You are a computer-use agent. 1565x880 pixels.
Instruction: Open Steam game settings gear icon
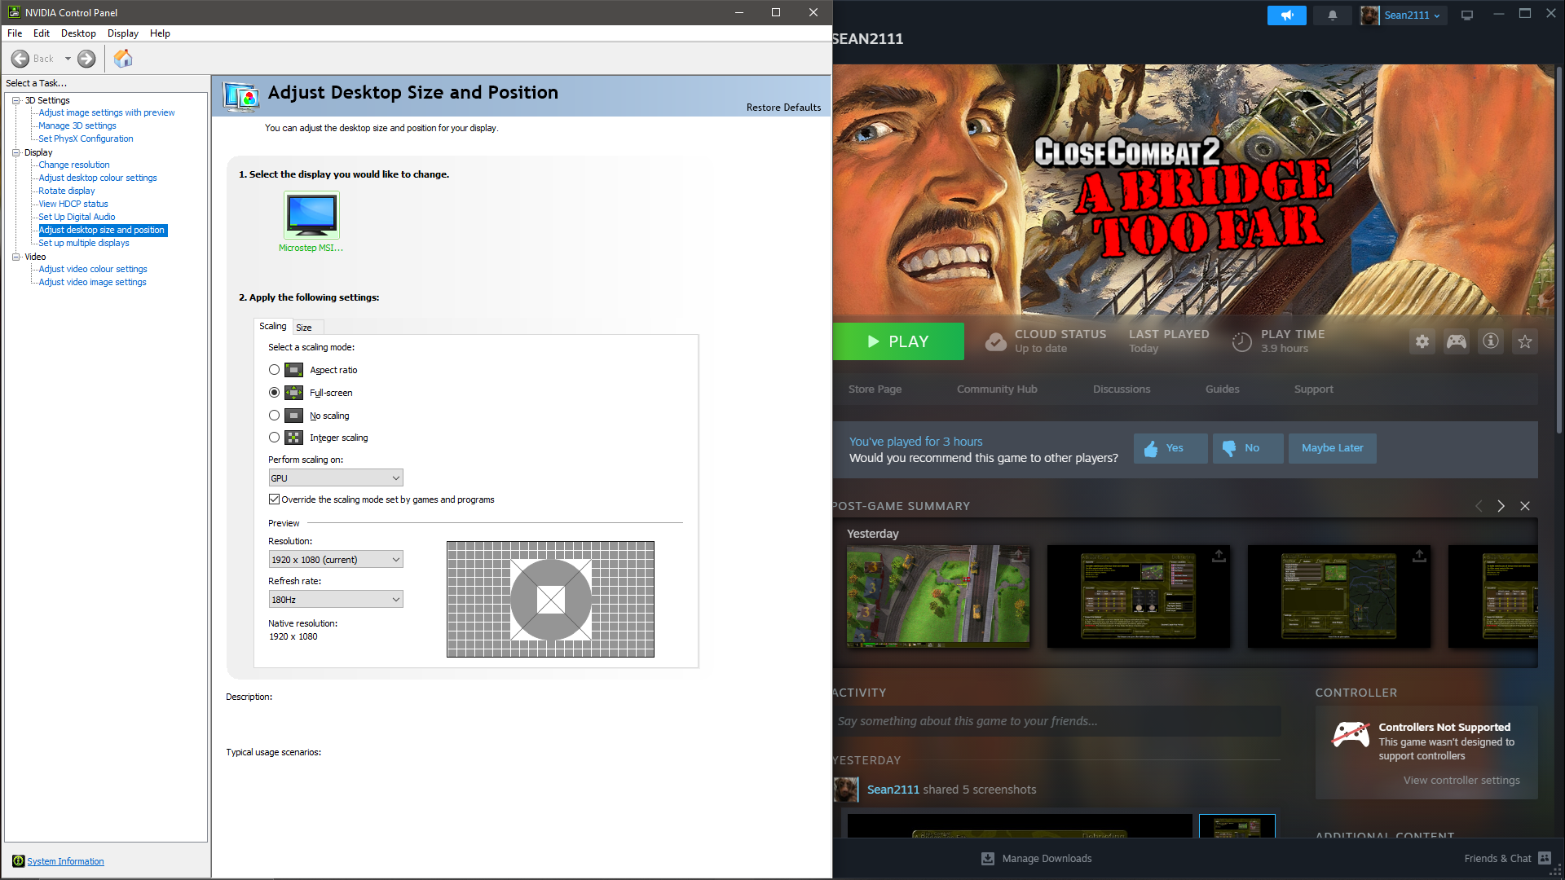pos(1422,342)
